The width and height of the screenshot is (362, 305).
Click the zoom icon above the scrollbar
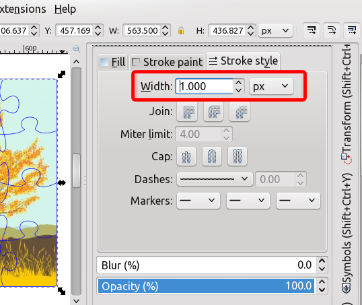[x=76, y=48]
